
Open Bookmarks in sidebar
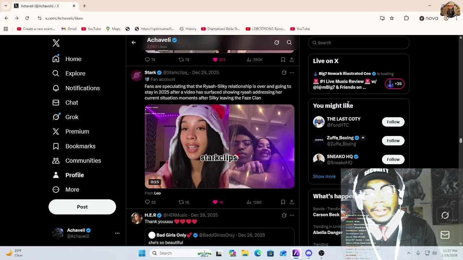click(74, 146)
